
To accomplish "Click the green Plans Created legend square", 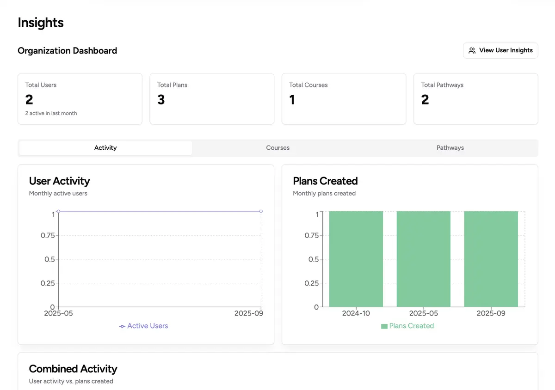I will 384,326.
